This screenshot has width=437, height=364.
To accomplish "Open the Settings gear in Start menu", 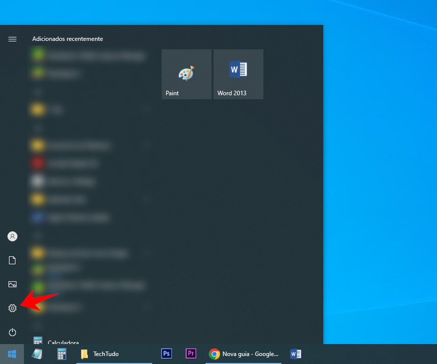I will tap(12, 308).
